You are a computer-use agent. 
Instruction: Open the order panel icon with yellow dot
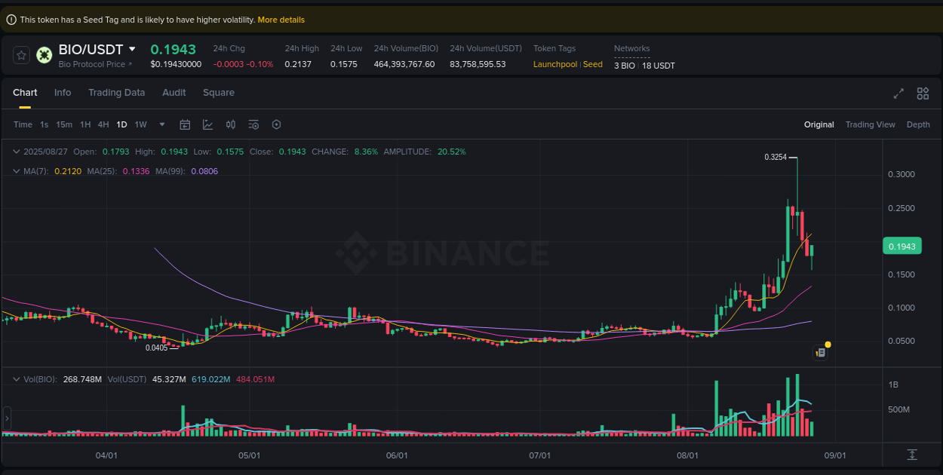821,352
